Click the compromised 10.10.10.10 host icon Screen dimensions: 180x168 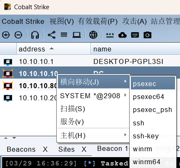8,74
